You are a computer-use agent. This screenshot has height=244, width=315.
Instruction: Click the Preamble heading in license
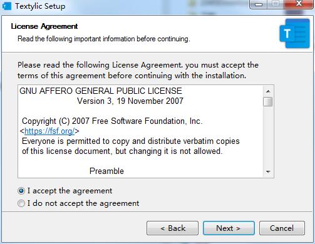click(106, 171)
